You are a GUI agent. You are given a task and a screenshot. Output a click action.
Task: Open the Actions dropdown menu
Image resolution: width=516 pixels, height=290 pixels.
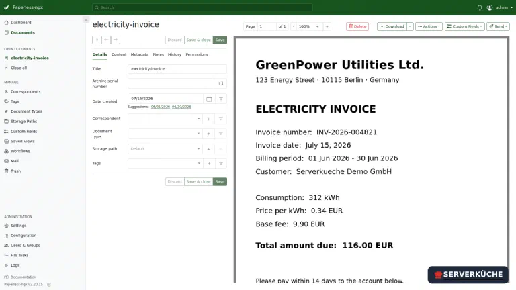pyautogui.click(x=429, y=26)
